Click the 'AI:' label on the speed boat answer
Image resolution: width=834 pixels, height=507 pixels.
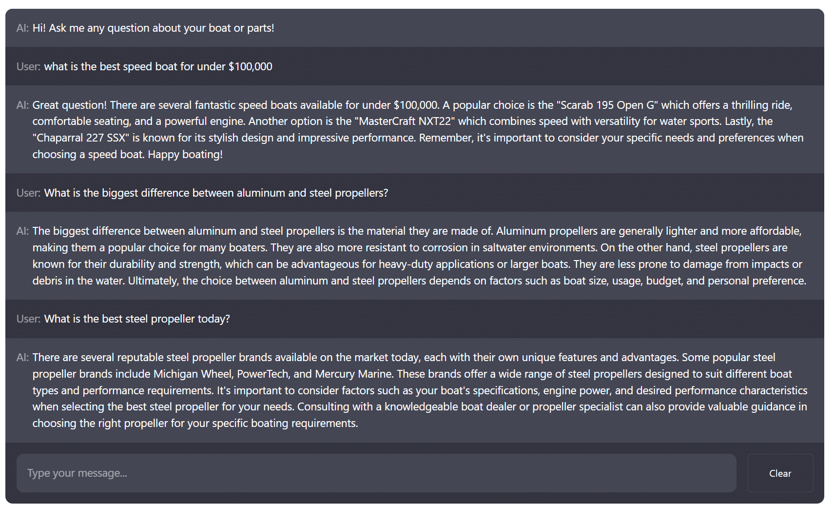(x=22, y=105)
